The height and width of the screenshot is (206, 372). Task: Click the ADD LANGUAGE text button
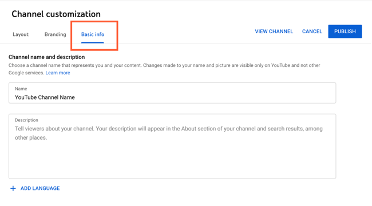40,188
